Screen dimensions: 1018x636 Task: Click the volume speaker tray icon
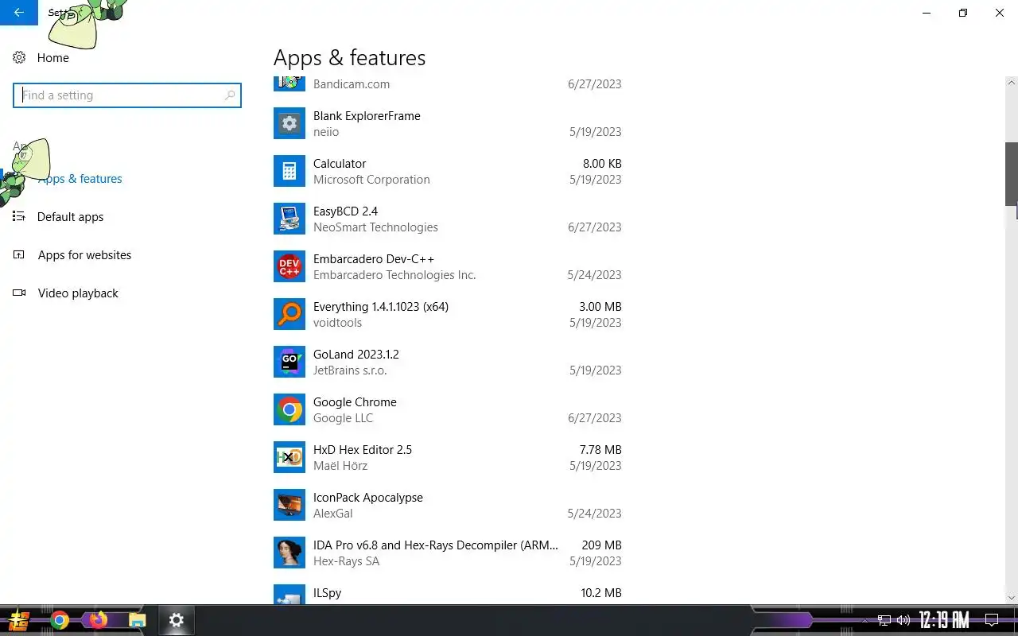click(903, 620)
